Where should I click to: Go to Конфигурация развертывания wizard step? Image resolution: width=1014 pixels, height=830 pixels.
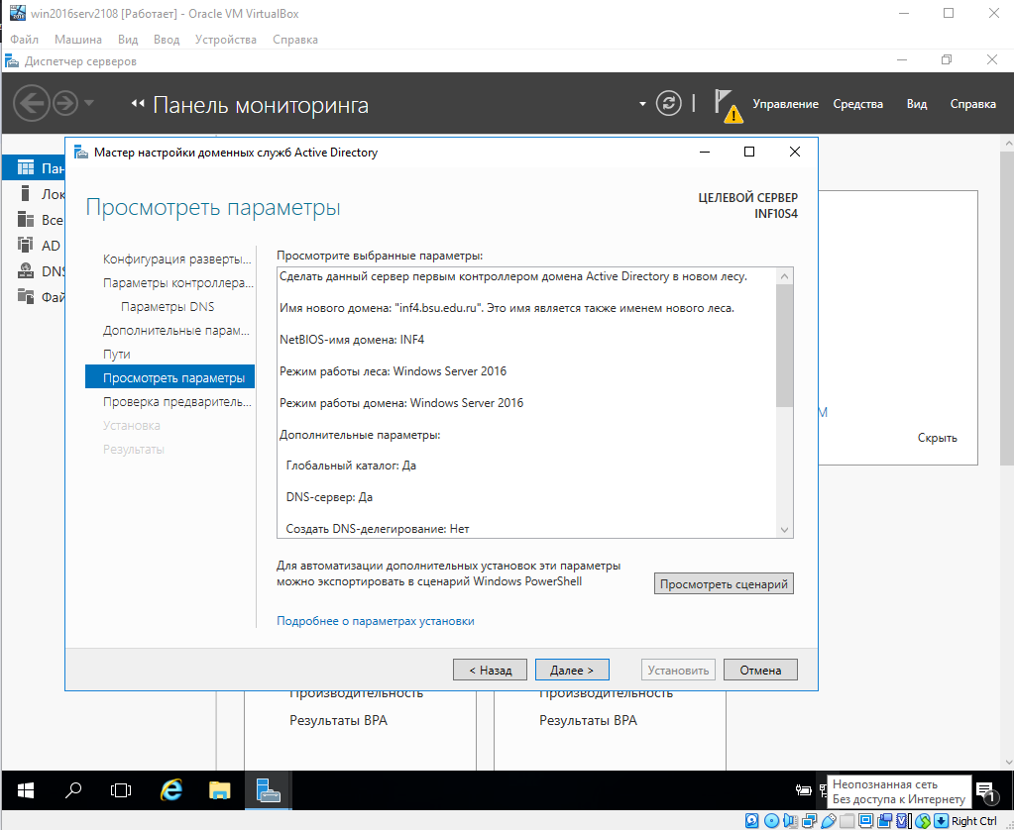coord(176,259)
